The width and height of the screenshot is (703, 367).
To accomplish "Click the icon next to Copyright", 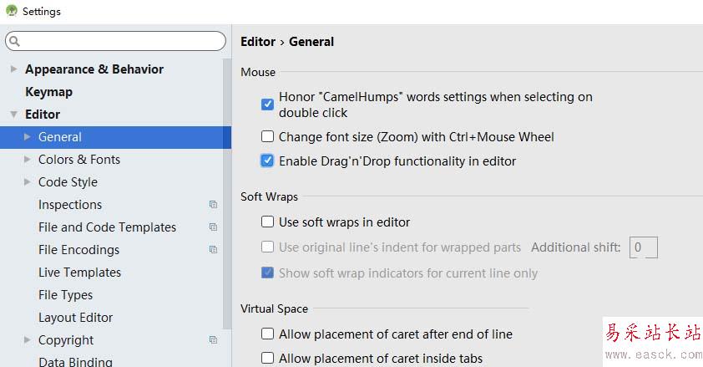I will [213, 340].
